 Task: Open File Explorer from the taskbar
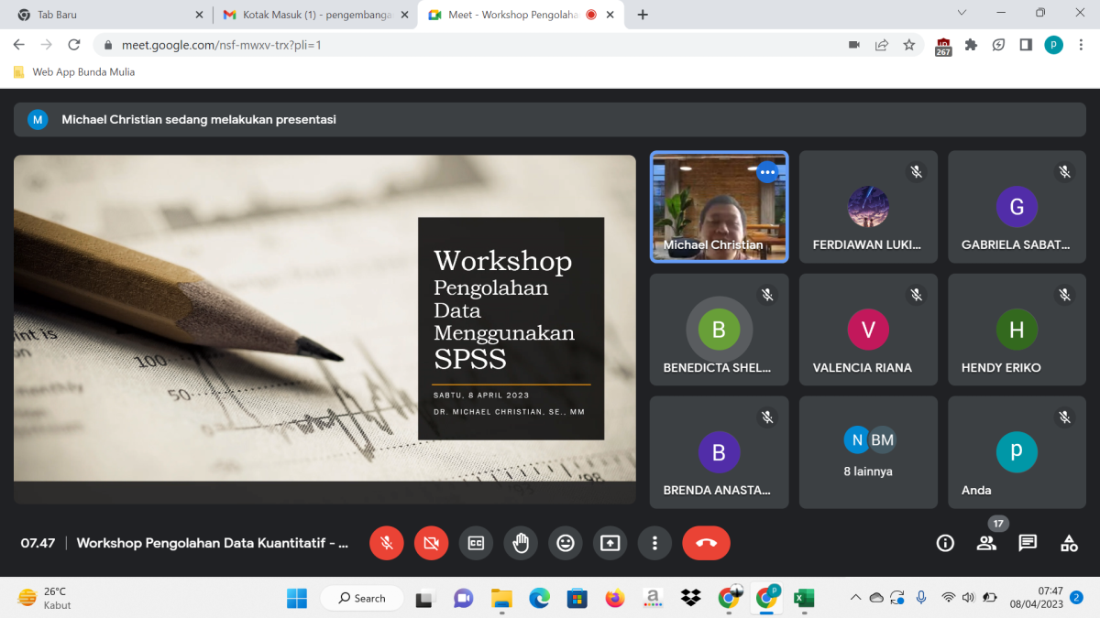pyautogui.click(x=501, y=598)
